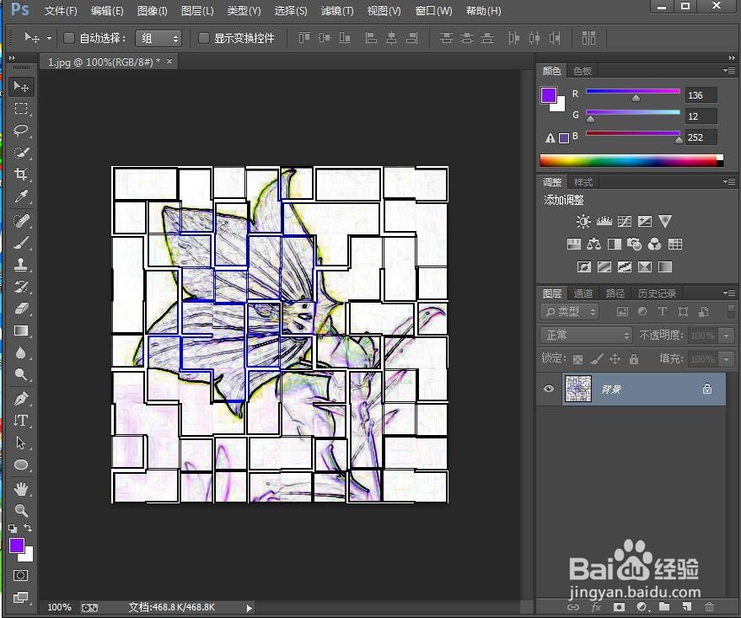Toggle lock transparent pixels

tap(577, 359)
